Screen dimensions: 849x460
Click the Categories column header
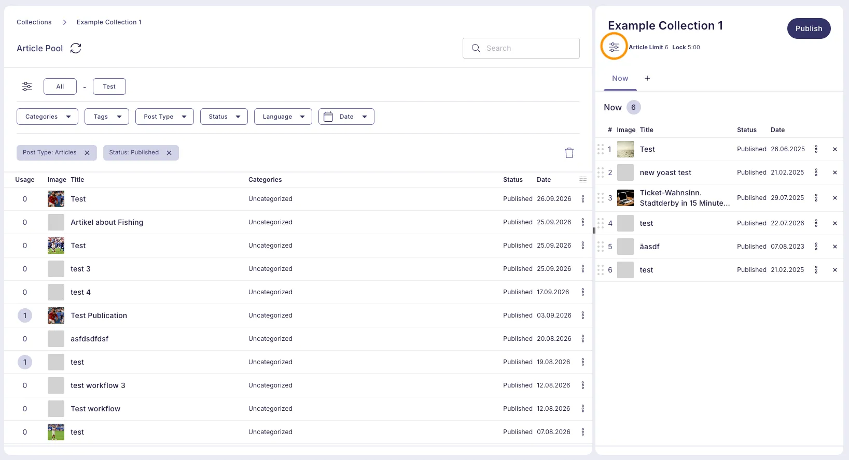[265, 180]
